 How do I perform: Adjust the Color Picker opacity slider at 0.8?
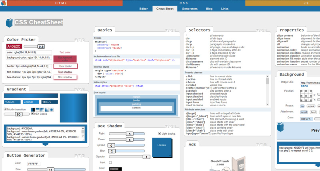(41, 47)
